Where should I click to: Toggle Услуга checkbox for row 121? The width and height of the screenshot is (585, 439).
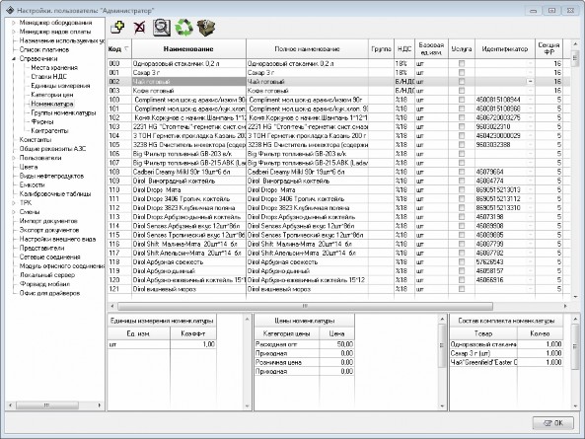462,289
